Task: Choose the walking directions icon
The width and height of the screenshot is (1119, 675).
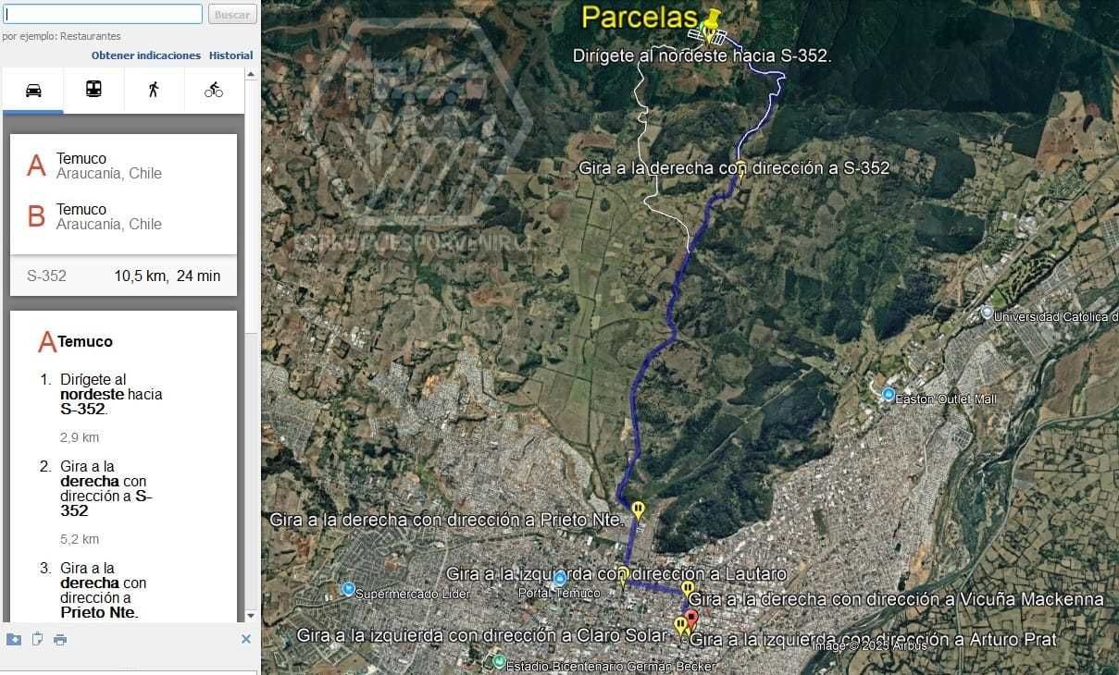Action: pos(154,90)
